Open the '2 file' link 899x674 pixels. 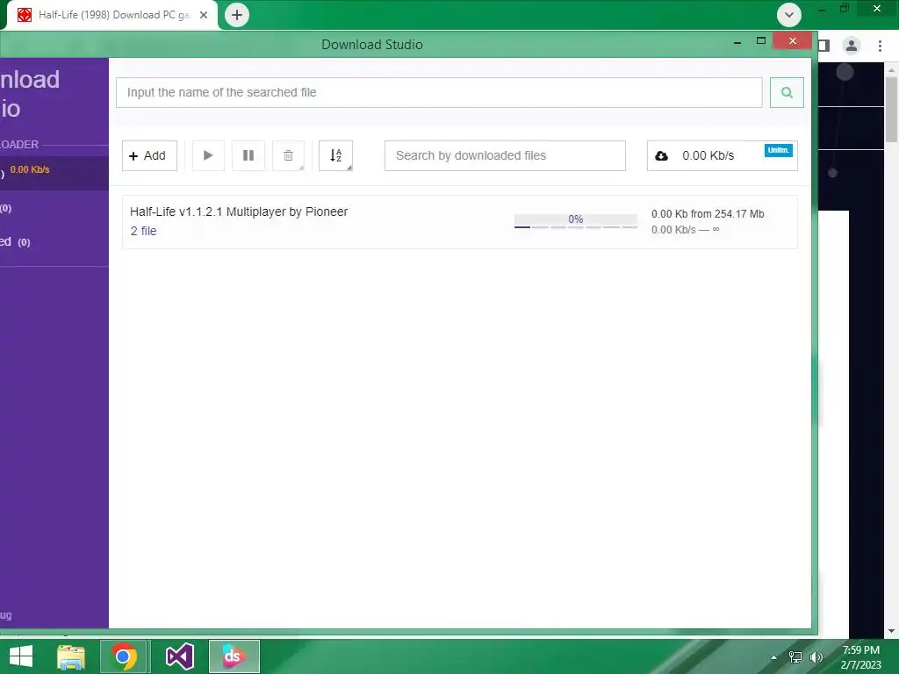pos(143,231)
